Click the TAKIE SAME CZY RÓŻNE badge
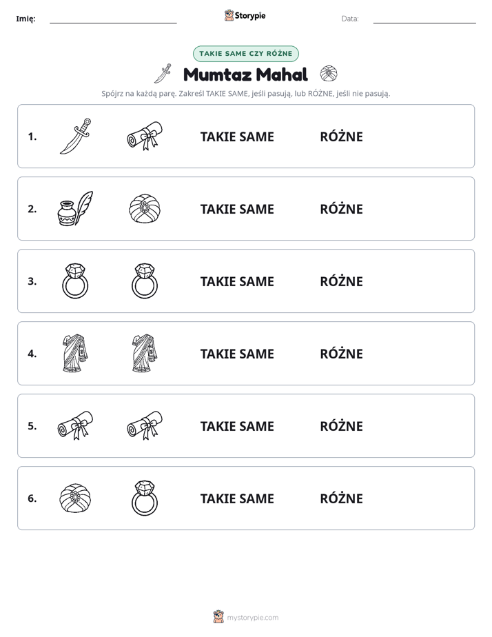 click(x=246, y=54)
